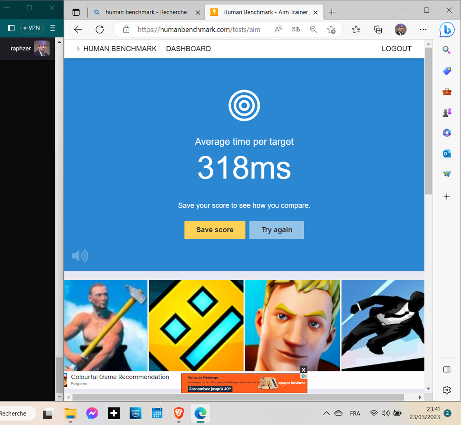461x425 pixels.
Task: Open the DASHBOARD menu item
Action: [188, 49]
